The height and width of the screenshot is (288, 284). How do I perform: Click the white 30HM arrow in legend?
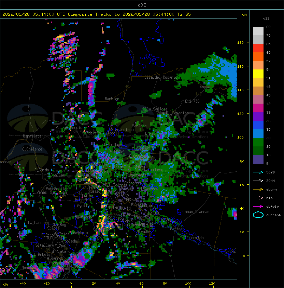258,181
